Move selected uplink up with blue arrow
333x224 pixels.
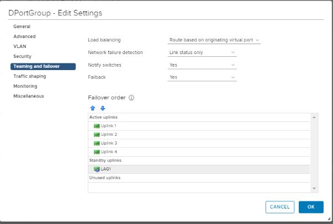(x=93, y=108)
